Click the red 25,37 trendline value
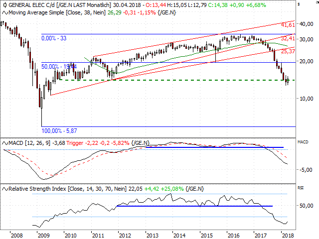Viewport: 319px width, 239px height. (x=288, y=51)
